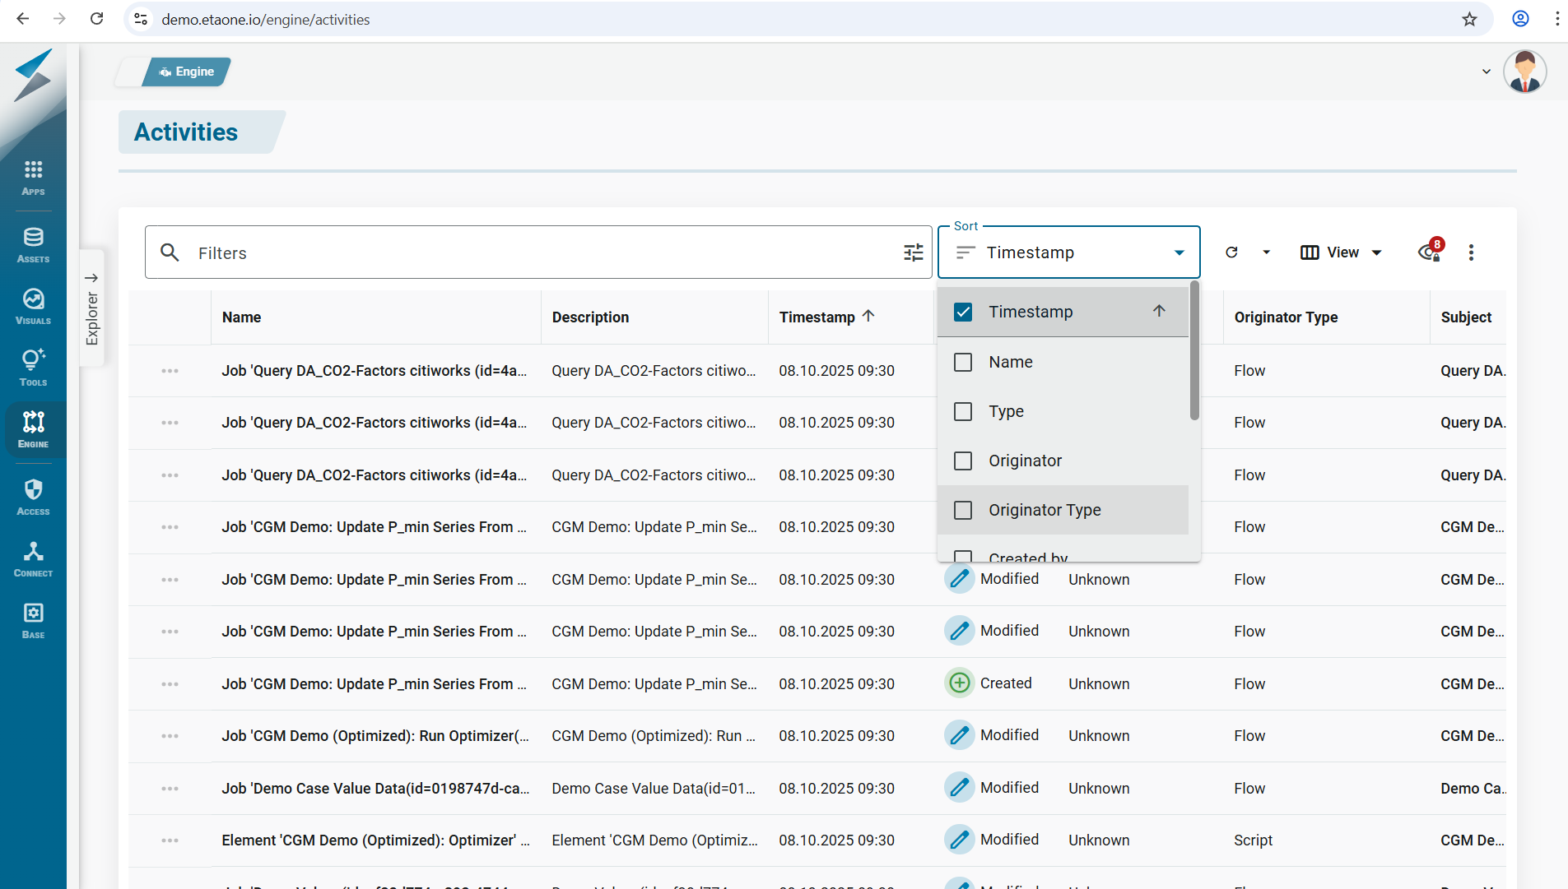Uncheck the Timestamp sort checkbox
1568x889 pixels.
tap(963, 313)
